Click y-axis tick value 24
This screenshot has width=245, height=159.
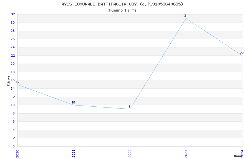coord(13,47)
